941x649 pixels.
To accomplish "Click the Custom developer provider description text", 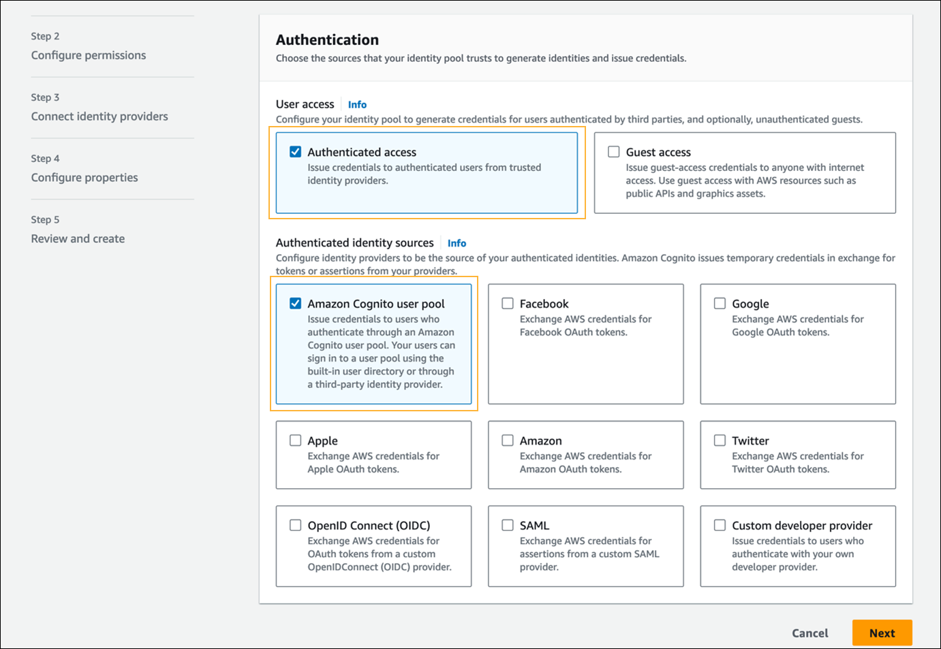I will coord(797,554).
